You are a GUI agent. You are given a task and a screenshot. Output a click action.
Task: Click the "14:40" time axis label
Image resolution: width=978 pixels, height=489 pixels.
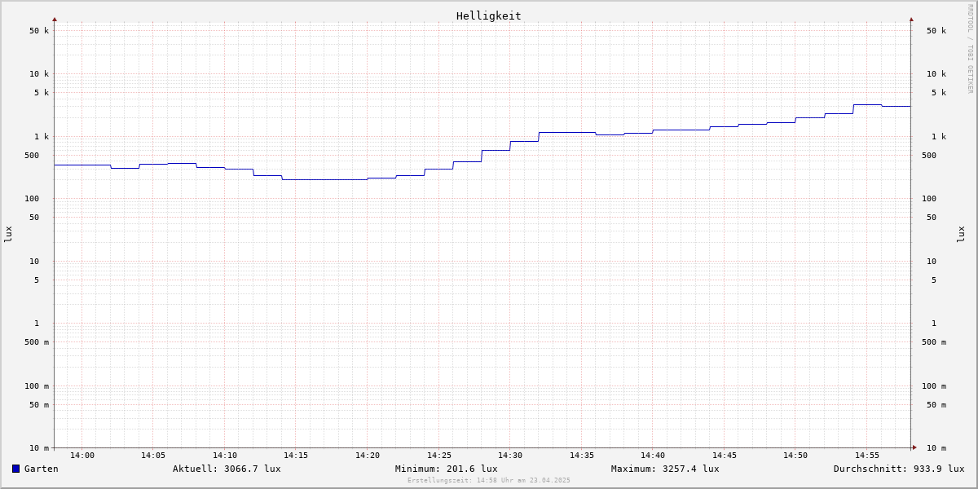tap(653, 456)
